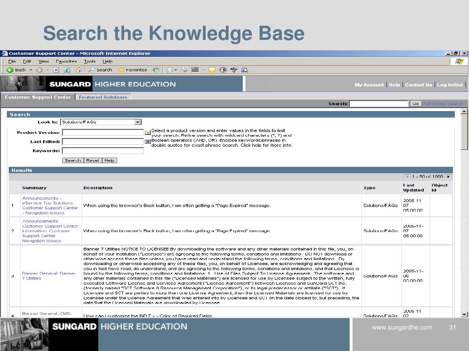Open the Forward button history dropdown
The image size is (469, 351).
[48, 70]
